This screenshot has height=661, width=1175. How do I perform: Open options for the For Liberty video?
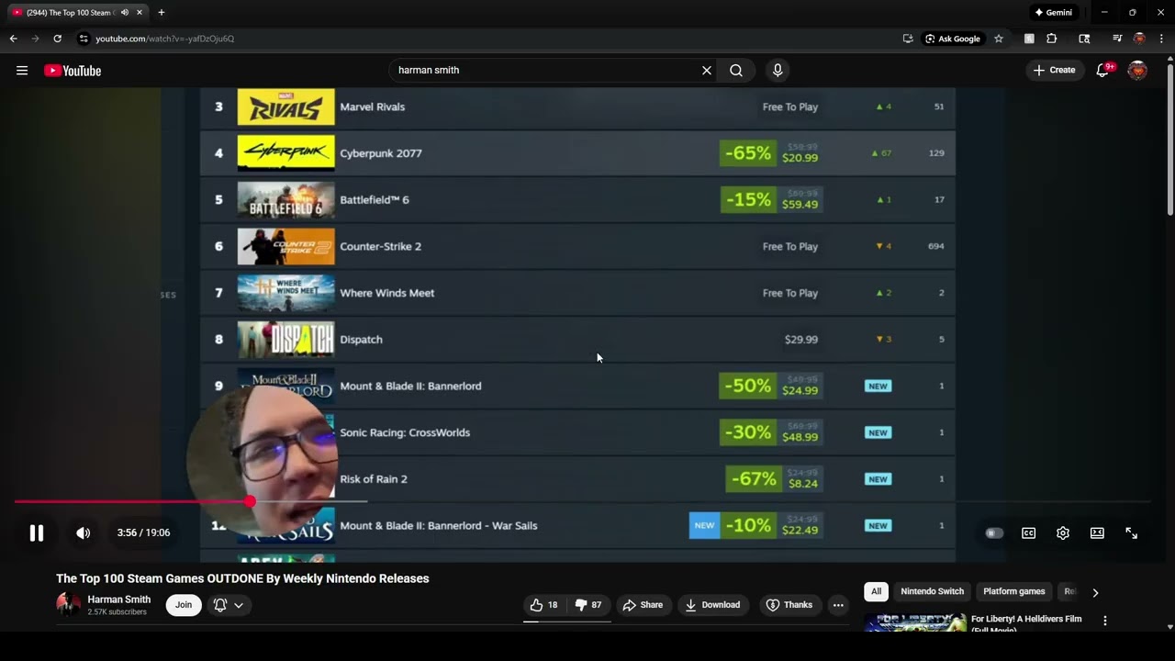click(x=1105, y=622)
